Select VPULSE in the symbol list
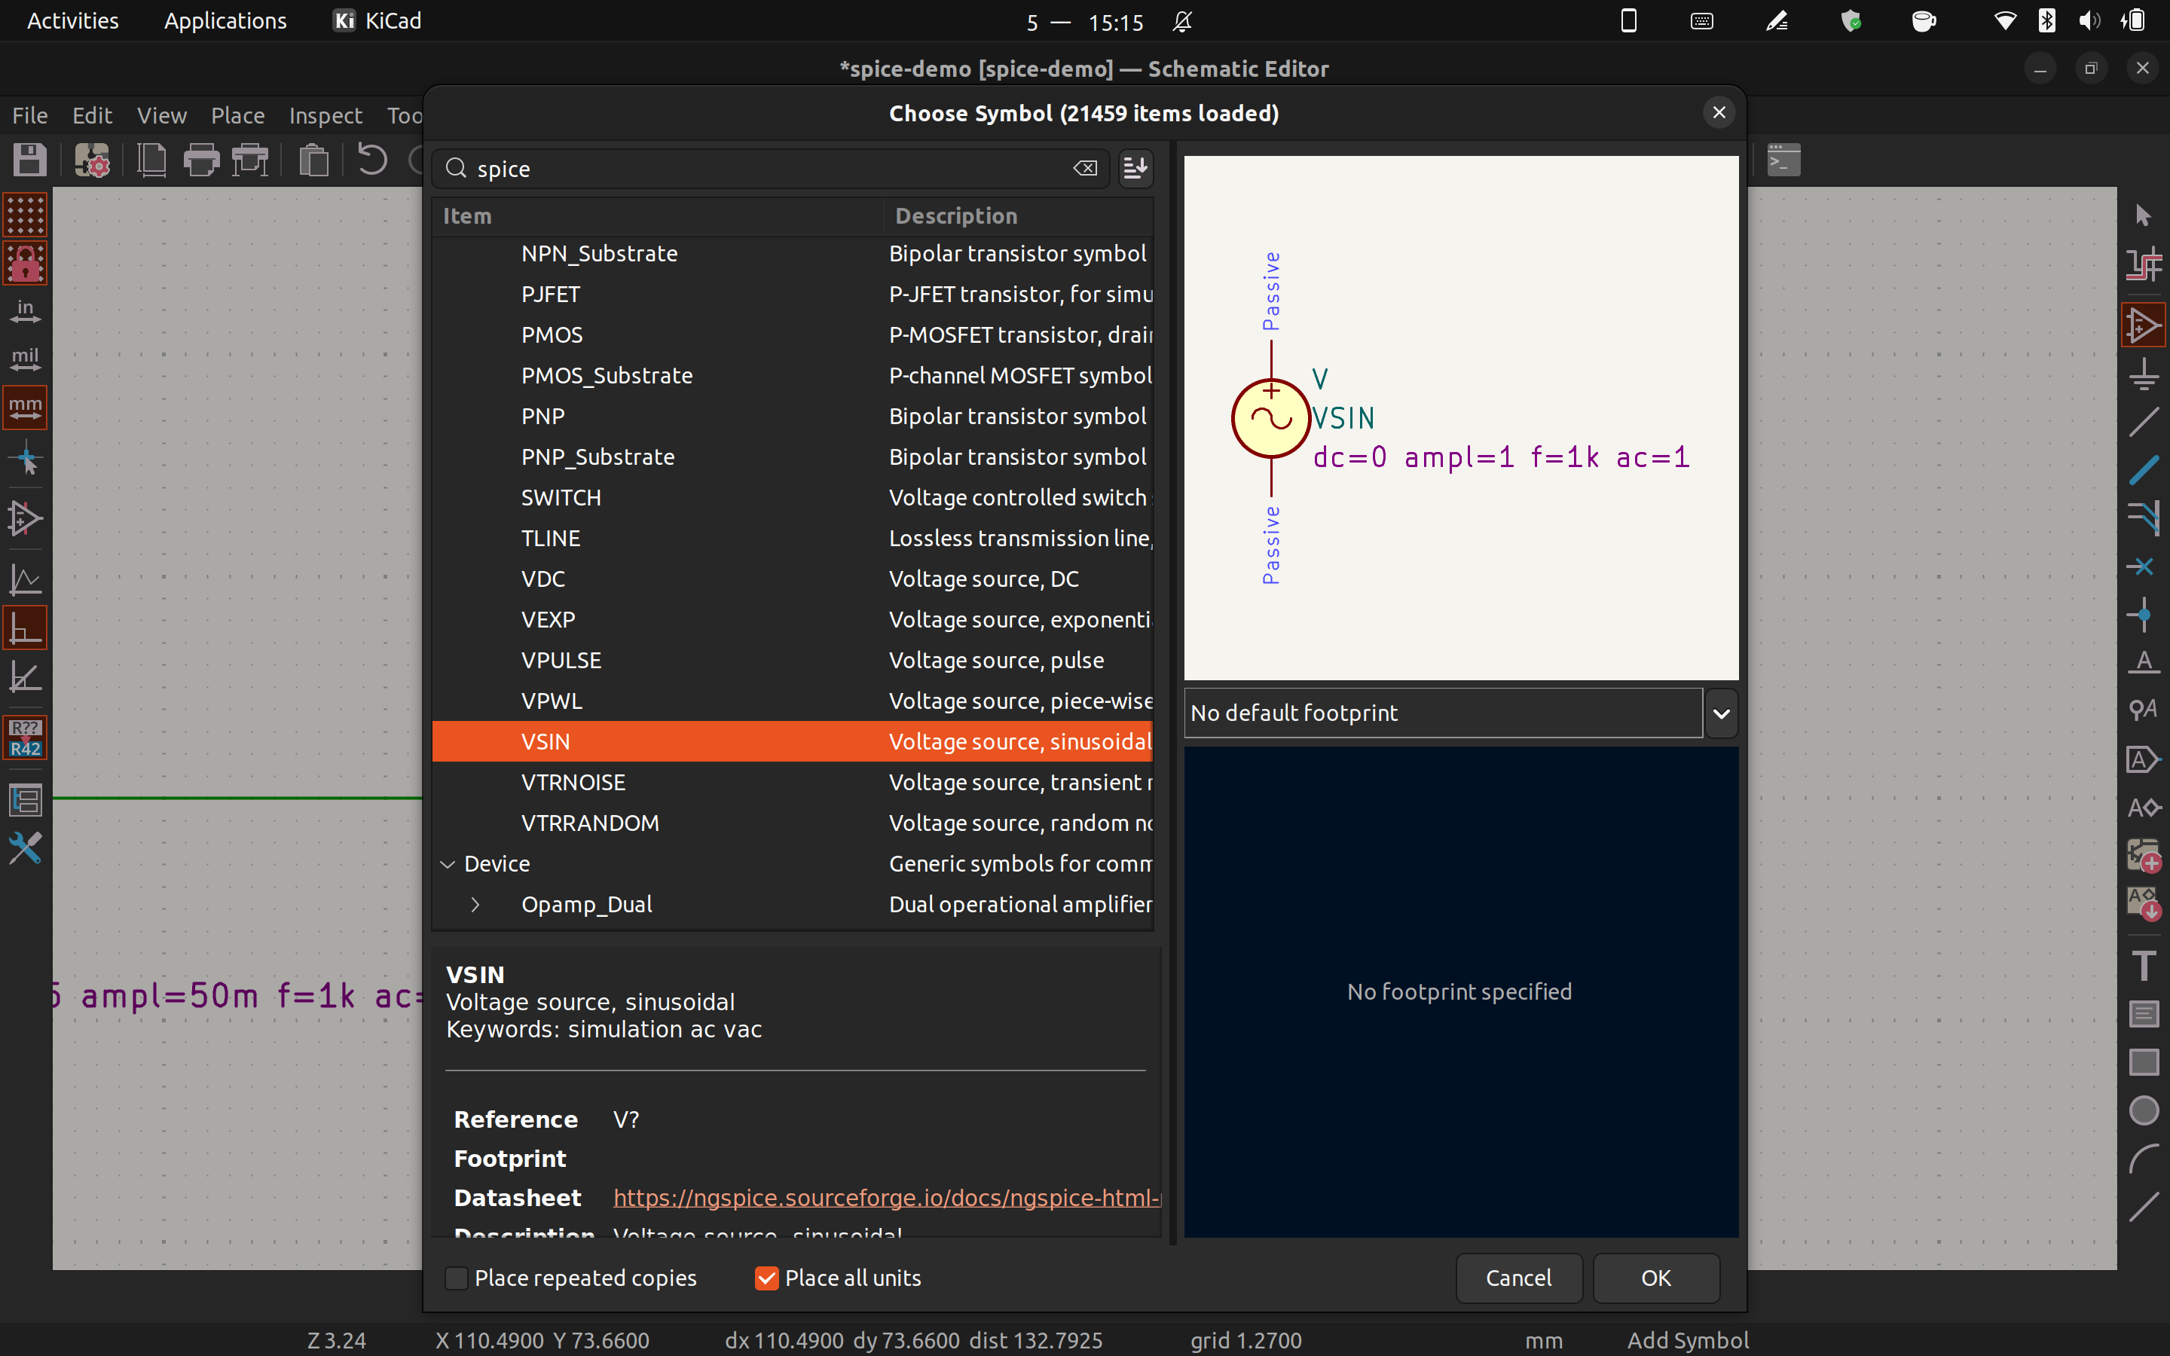 pyautogui.click(x=561, y=660)
